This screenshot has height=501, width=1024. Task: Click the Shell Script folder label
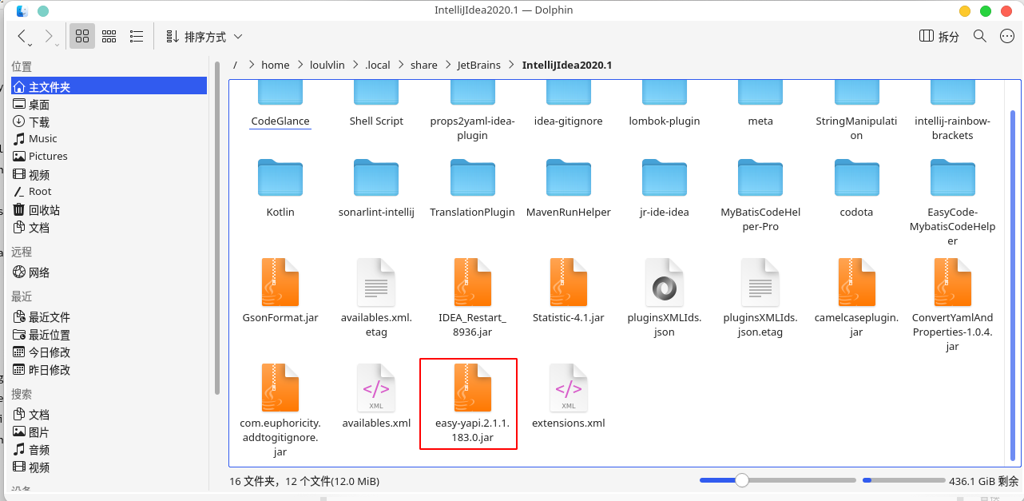click(376, 121)
